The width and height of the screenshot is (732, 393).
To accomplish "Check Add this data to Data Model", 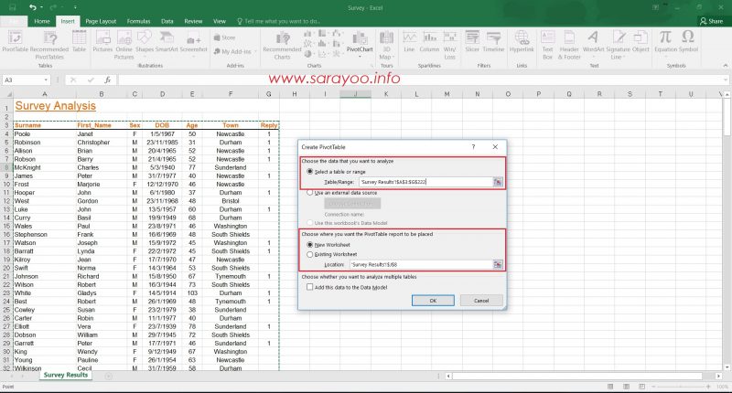I will (x=309, y=287).
